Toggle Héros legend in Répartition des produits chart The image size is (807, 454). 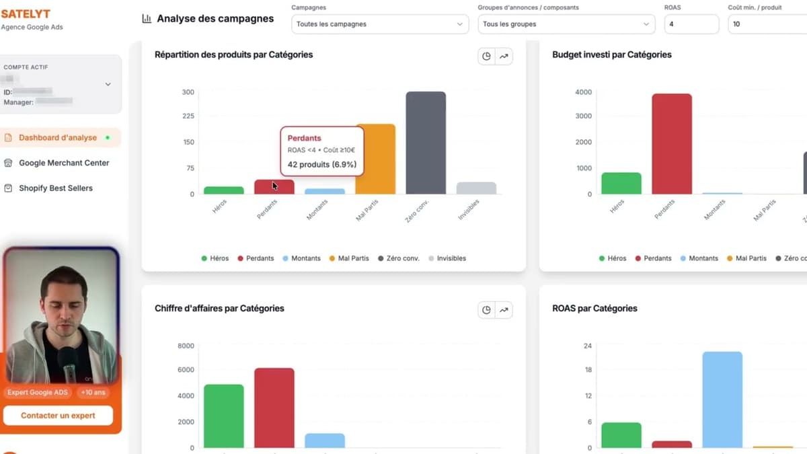pos(215,258)
